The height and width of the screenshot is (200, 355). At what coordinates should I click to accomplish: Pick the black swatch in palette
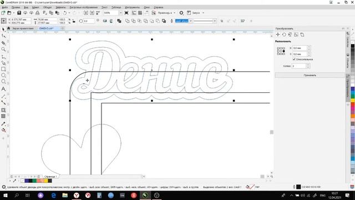click(x=353, y=46)
